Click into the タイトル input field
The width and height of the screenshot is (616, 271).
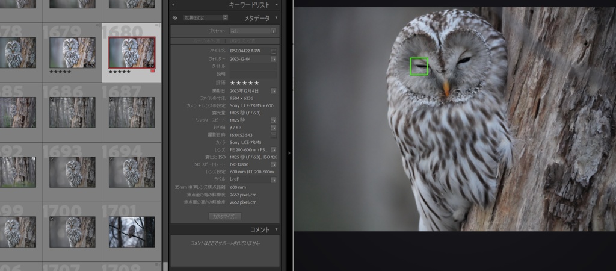253,66
